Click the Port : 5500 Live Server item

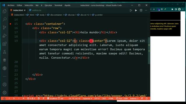(122, 99)
